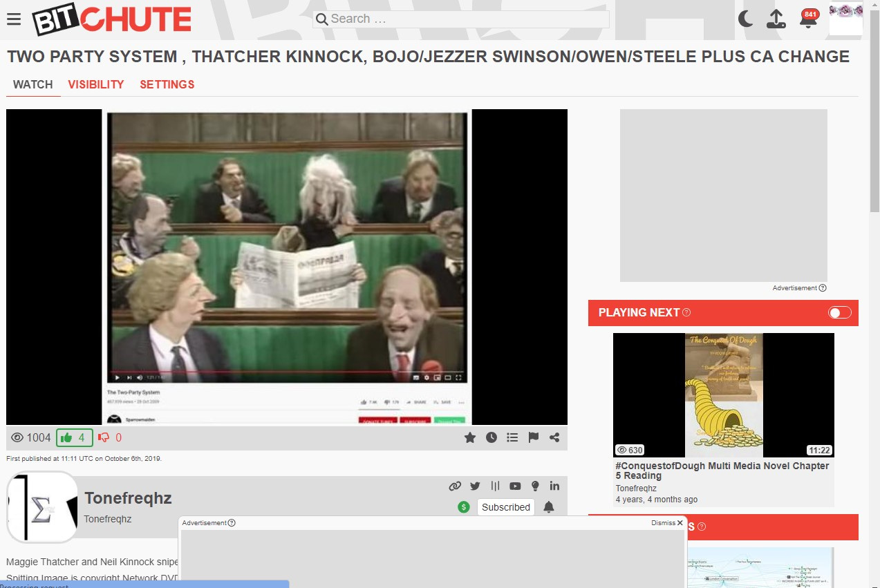Click the video title heading text
The image size is (880, 588).
click(x=428, y=57)
